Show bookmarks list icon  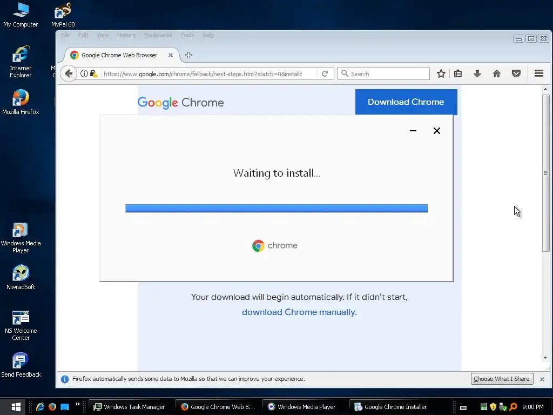click(x=458, y=73)
